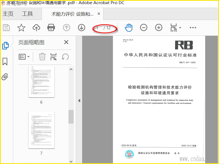Open fit page options dropdown arrow
The width and height of the screenshot is (219, 164).
click(180, 28)
